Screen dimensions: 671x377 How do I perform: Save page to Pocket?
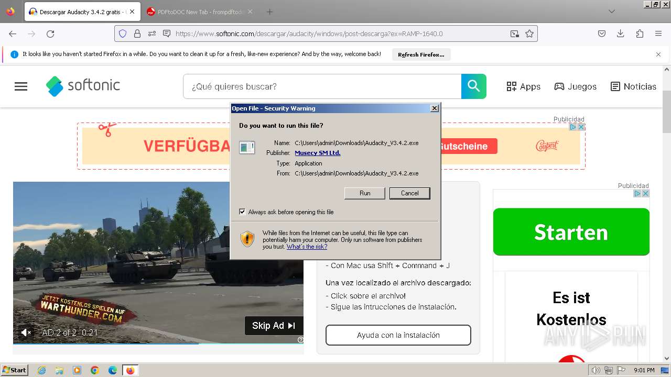602,34
